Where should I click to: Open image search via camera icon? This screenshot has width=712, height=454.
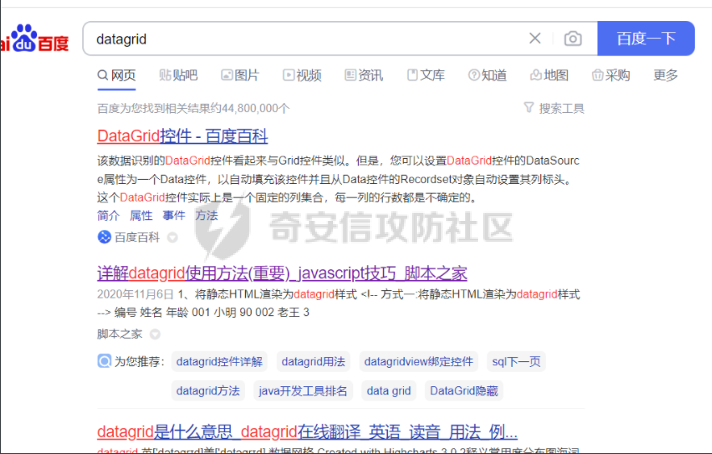click(x=573, y=39)
